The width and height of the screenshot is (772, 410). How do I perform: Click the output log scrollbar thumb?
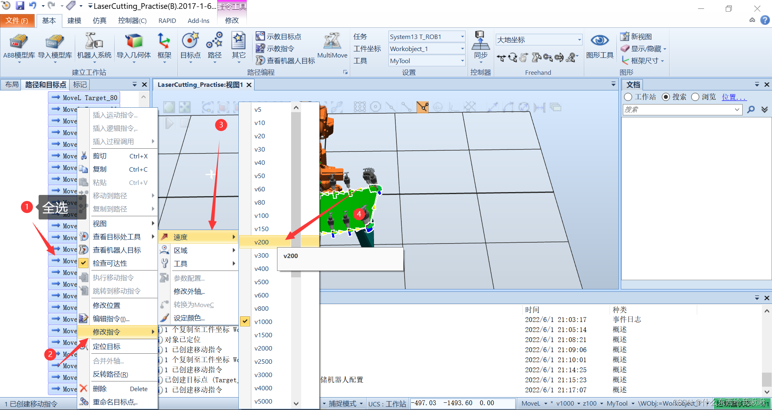[x=767, y=379]
